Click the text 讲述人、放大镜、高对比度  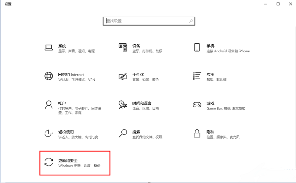(x=78, y=137)
